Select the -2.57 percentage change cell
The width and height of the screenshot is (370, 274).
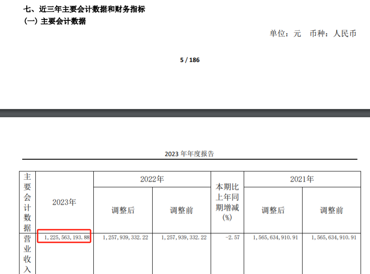[227, 237]
